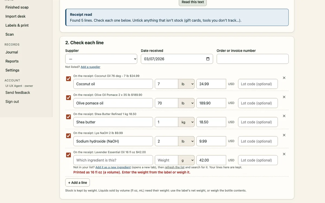
Task: Click the quantity 7 field
Action: click(x=167, y=84)
